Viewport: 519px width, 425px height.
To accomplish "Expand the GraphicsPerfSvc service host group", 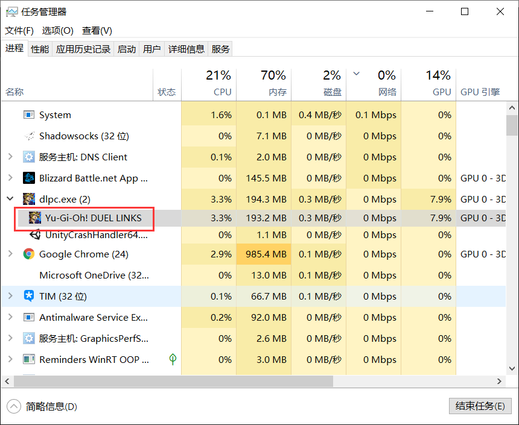I will coord(10,338).
